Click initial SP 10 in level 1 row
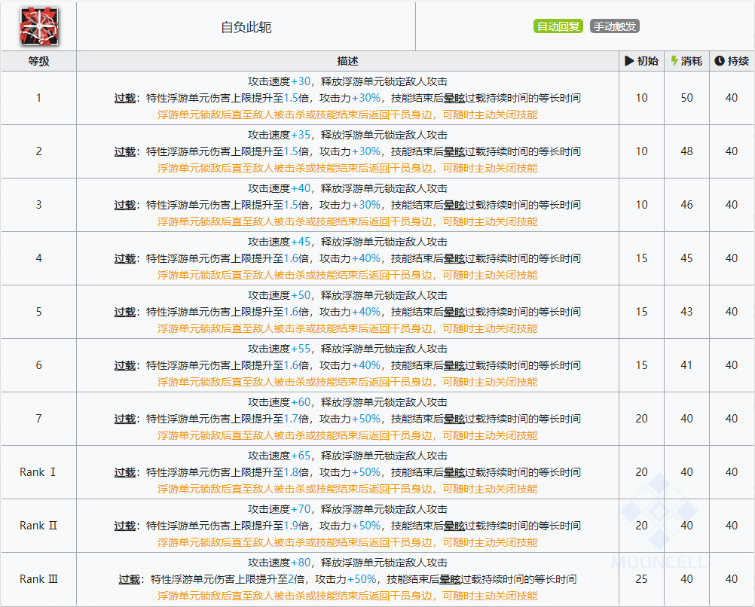The image size is (755, 607). [641, 98]
